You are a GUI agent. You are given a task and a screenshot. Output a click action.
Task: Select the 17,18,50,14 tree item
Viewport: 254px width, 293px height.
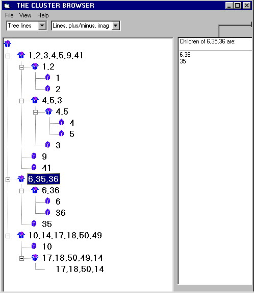tap(80, 269)
